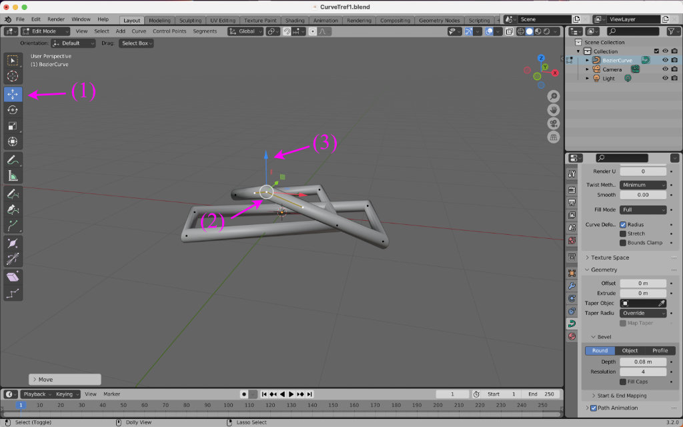Select the Rotate tool

[13, 110]
